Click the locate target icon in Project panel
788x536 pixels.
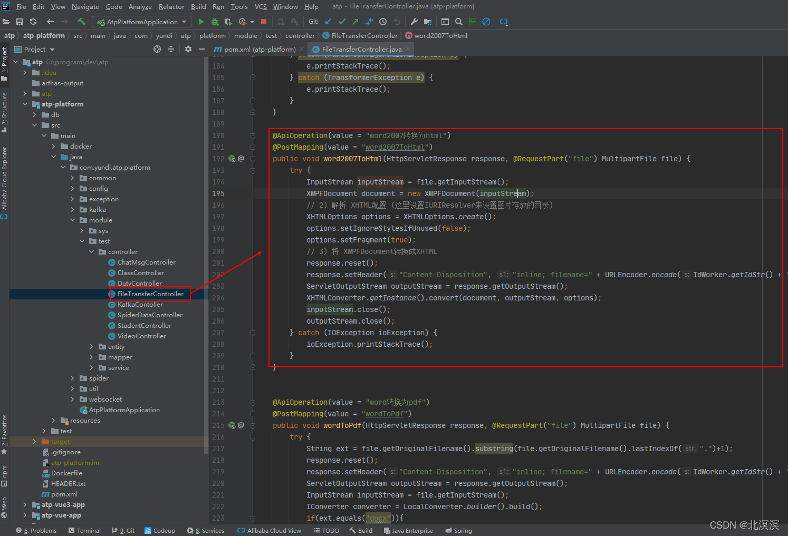[x=157, y=49]
